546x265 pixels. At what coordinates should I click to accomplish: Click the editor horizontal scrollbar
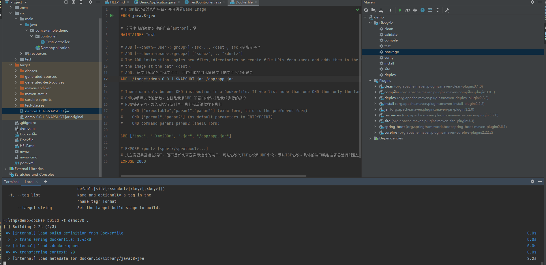coord(213,176)
